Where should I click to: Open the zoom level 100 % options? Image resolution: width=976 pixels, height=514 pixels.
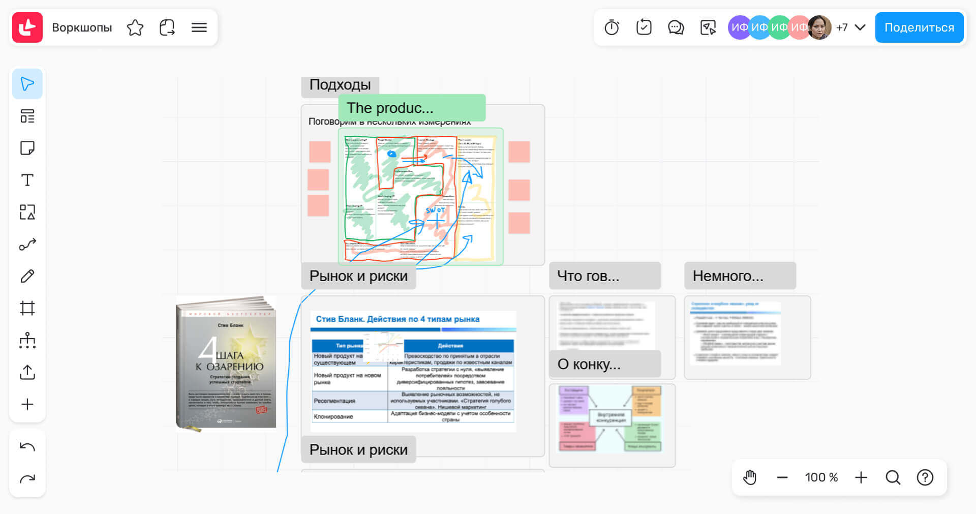point(821,477)
